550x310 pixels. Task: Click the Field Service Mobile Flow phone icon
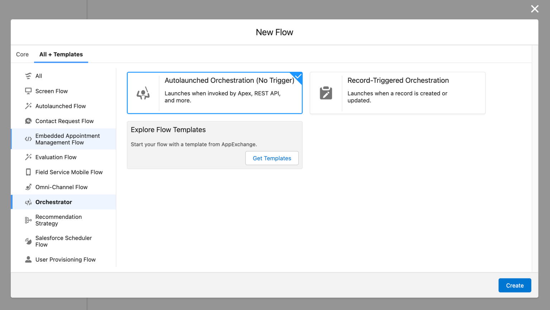point(28,172)
